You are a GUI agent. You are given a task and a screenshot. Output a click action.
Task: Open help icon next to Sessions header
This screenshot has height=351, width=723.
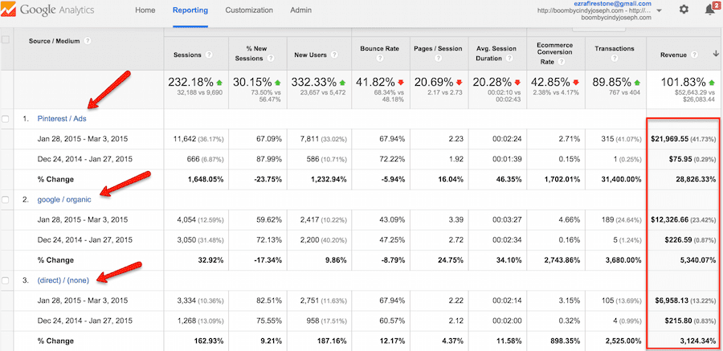tap(210, 55)
